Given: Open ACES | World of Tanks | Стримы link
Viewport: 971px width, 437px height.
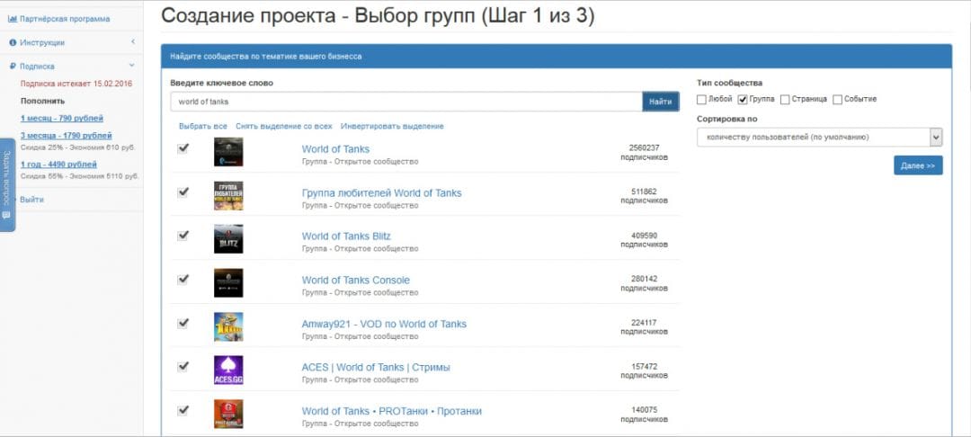Looking at the screenshot, I should pos(376,368).
